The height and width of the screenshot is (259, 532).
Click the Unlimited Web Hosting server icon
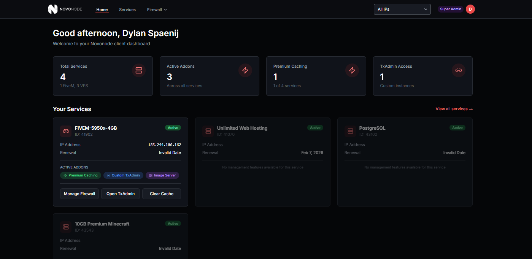208,131
